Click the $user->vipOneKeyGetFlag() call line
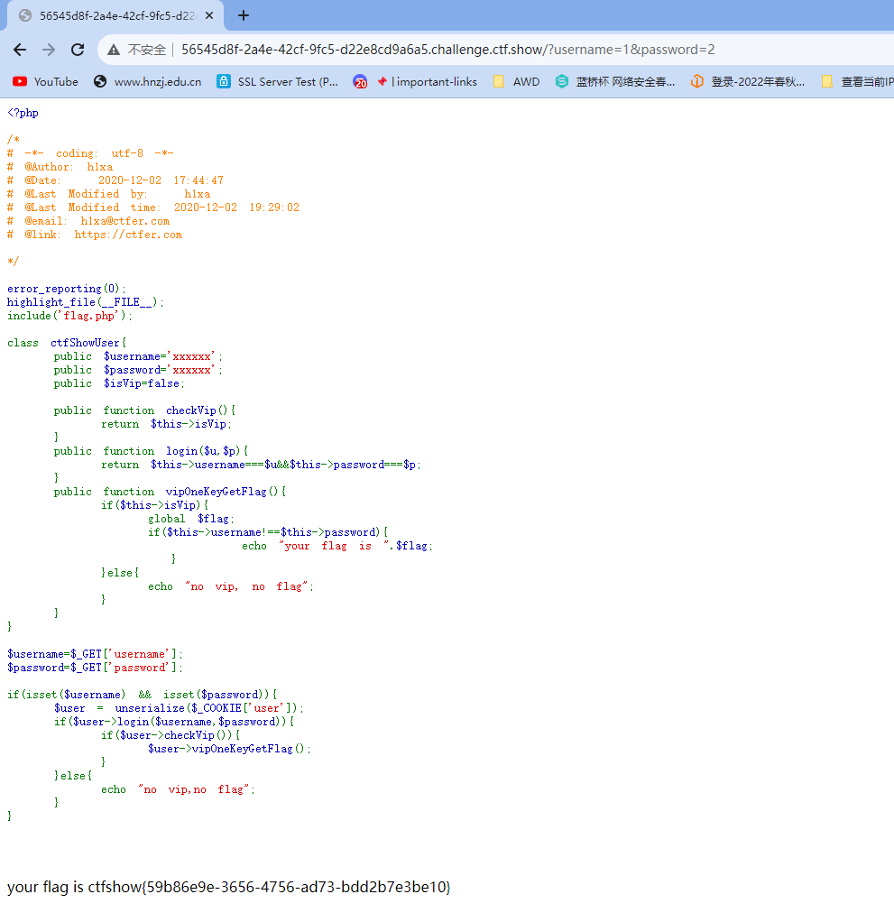The width and height of the screenshot is (894, 922). [229, 749]
